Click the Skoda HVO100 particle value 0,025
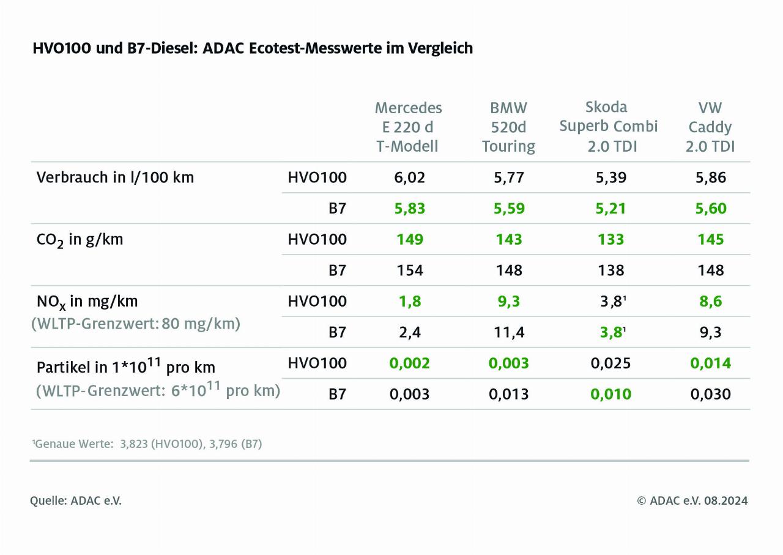The image size is (783, 555). pyautogui.click(x=610, y=363)
